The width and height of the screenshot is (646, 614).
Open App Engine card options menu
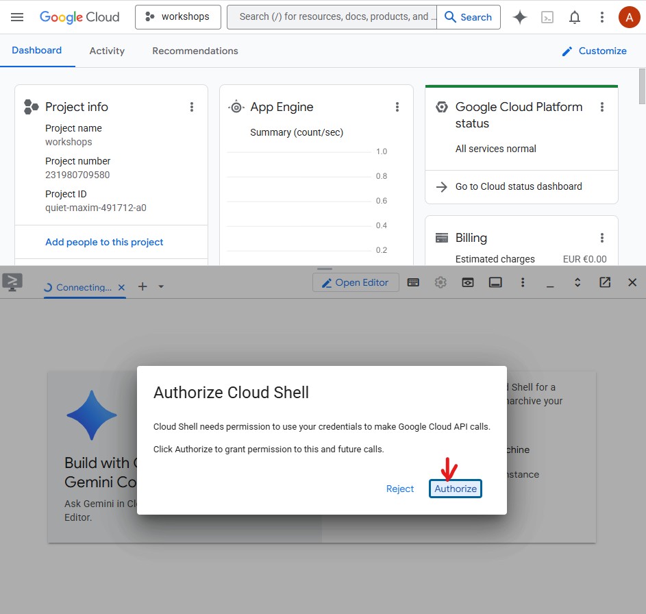397,107
